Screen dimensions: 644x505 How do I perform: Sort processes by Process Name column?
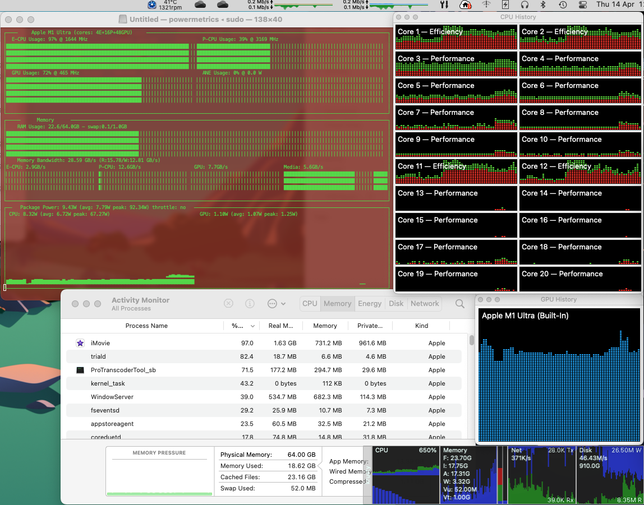(x=146, y=326)
